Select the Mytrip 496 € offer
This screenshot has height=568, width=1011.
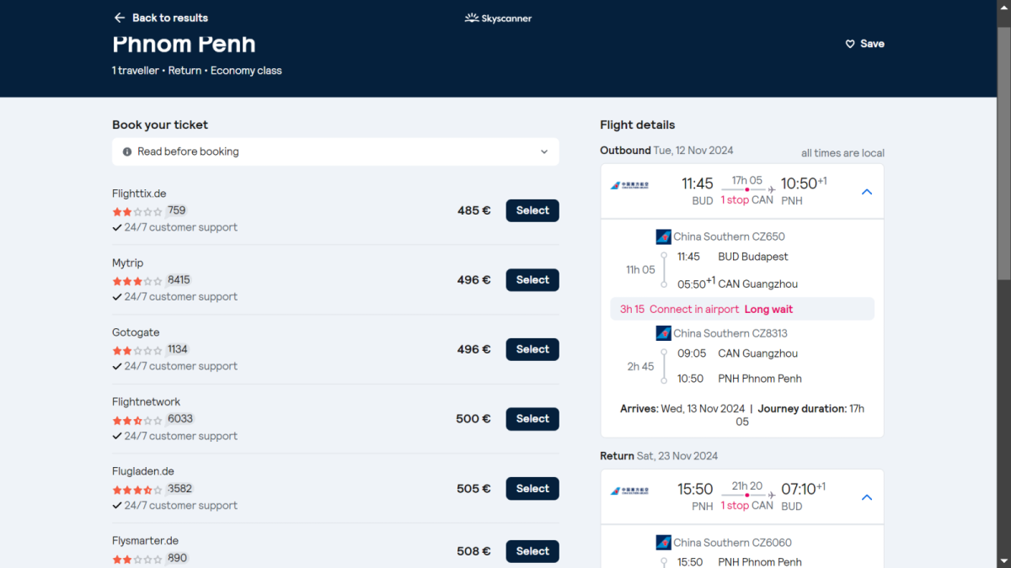click(x=532, y=280)
